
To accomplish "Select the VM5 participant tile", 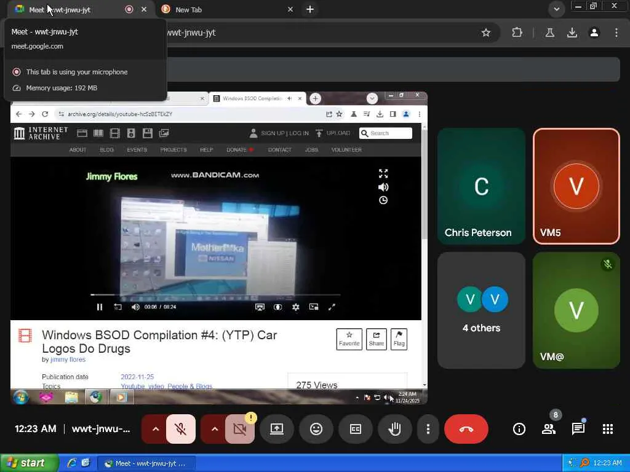I will 576,186.
